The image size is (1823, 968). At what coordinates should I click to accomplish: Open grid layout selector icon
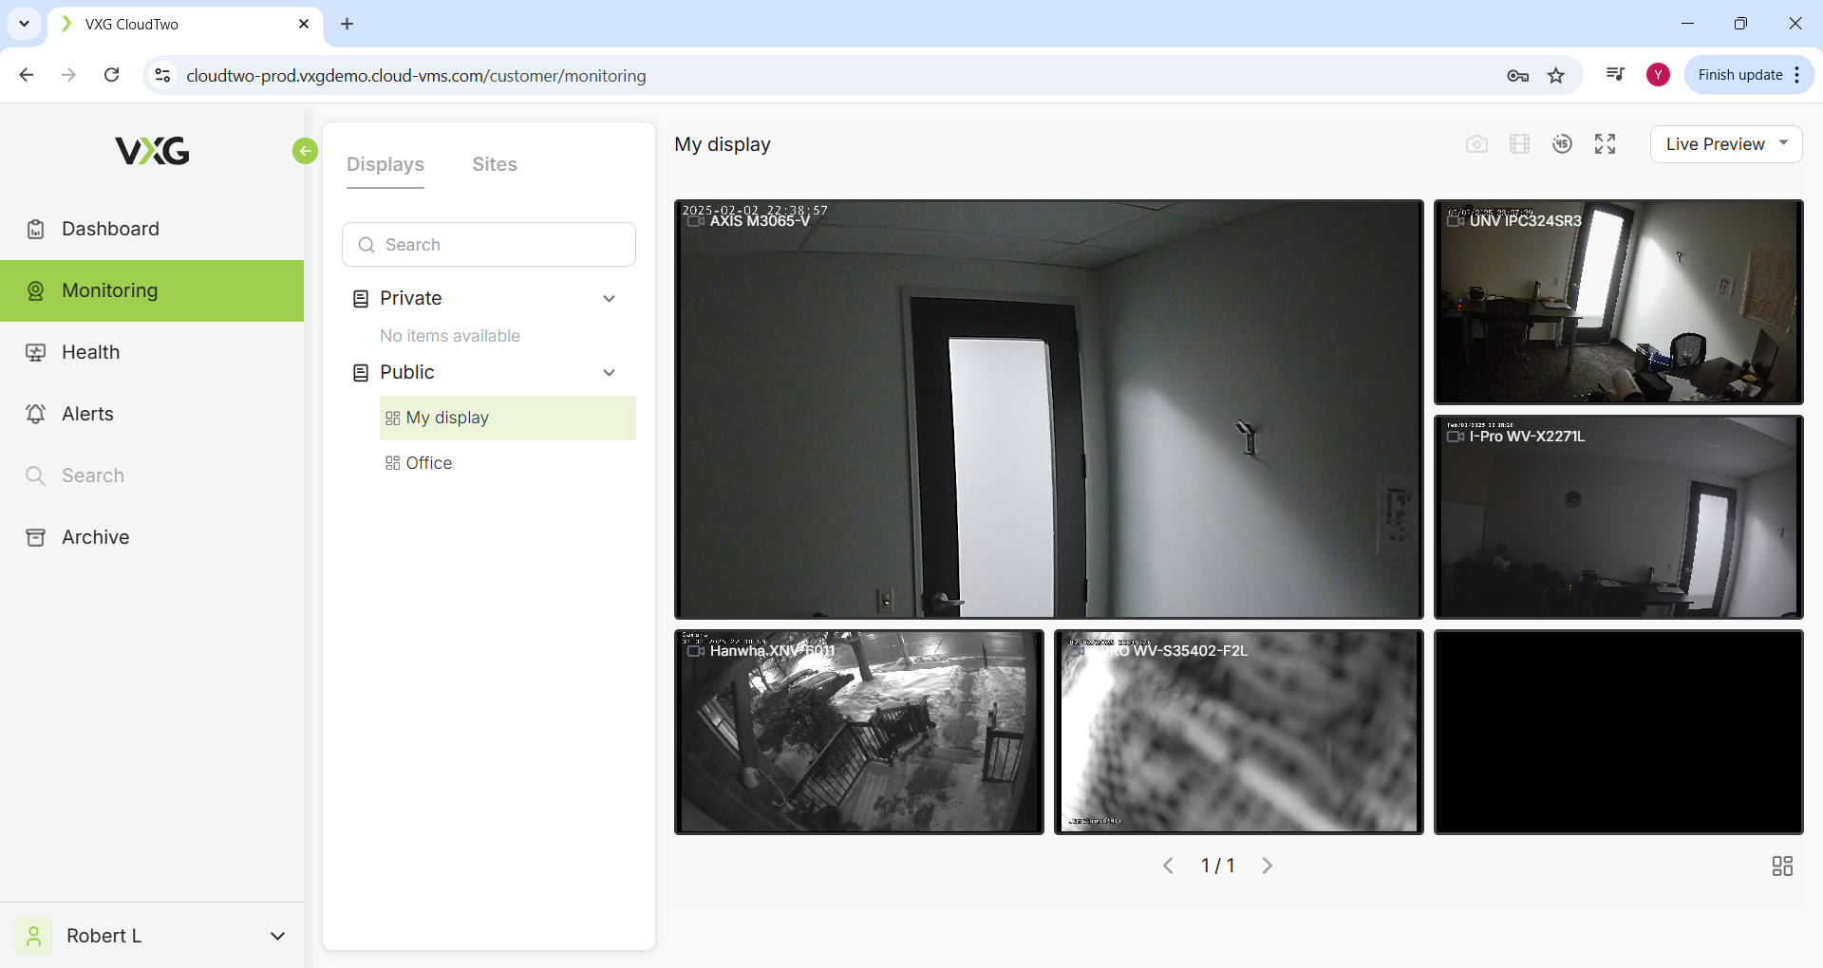tap(1782, 866)
